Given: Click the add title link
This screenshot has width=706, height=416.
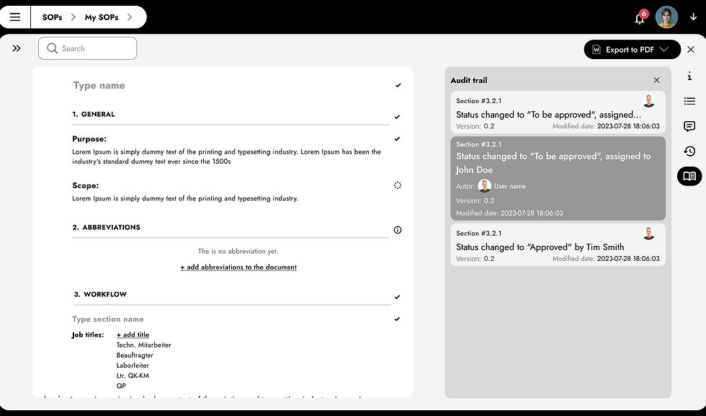Looking at the screenshot, I should (x=133, y=335).
